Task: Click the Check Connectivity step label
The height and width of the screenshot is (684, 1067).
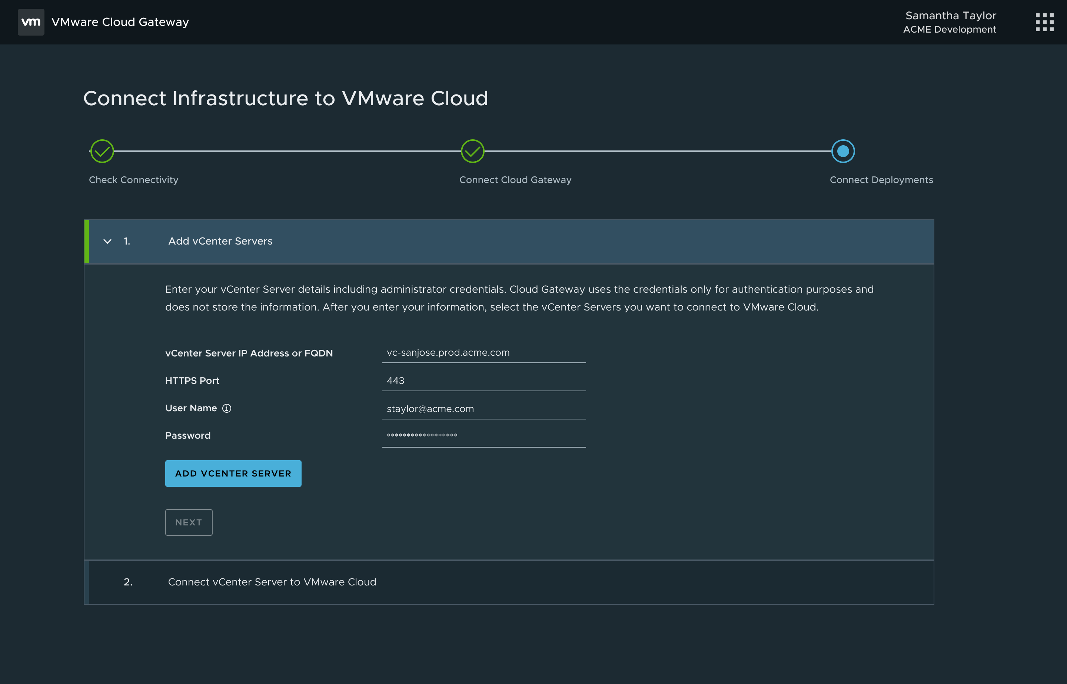Action: 133,180
